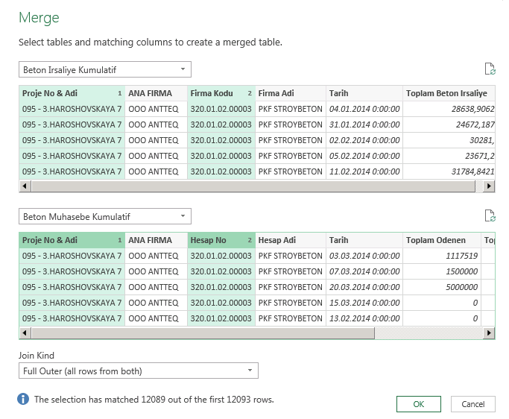Select the Toplam Beton Irsaliye column header
This screenshot has width=509, height=419.
coord(449,93)
